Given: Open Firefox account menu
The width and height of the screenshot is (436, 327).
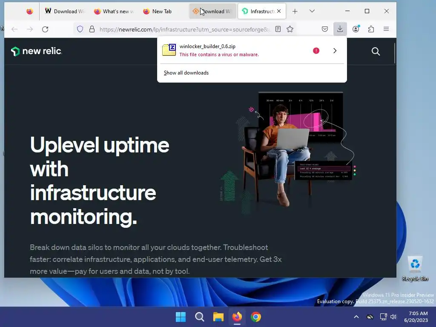Looking at the screenshot, I should (356, 29).
